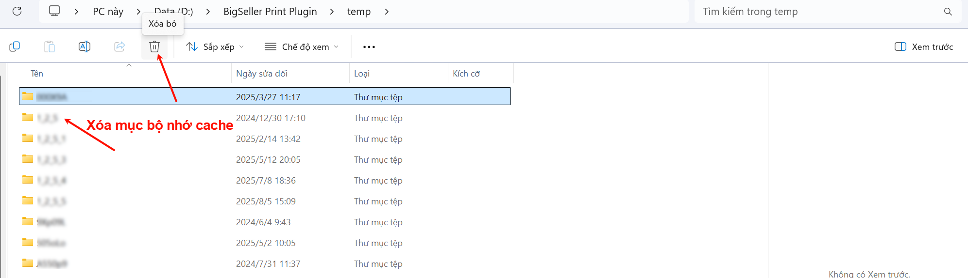Sort by the Tên column header

click(x=37, y=74)
